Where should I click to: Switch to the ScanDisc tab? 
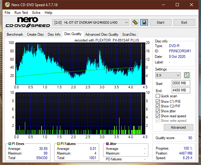coord(129,34)
